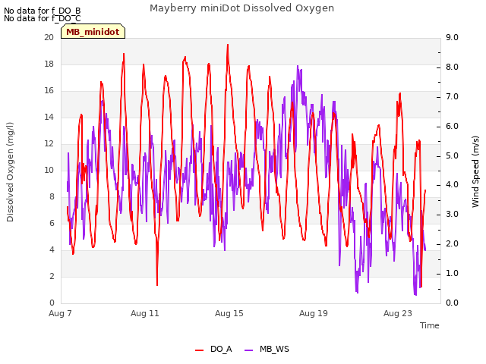The height and width of the screenshot is (364, 486).
Task: Click the Aug 19 x-axis label
Action: click(314, 313)
